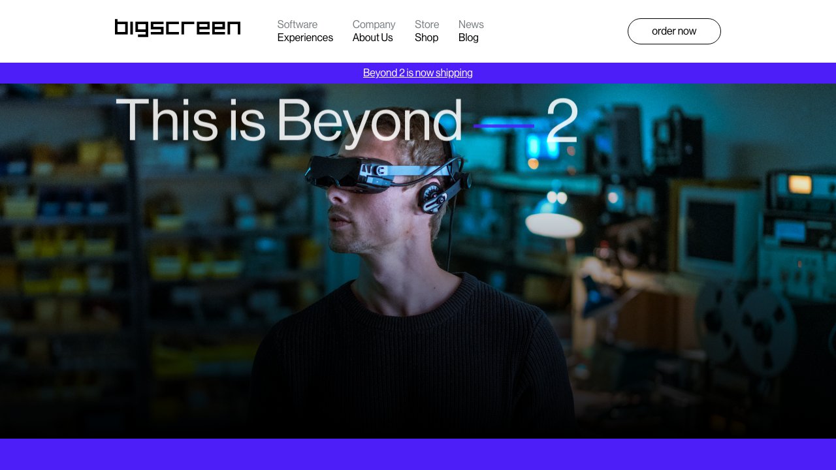This screenshot has height=470, width=836.
Task: Go to the Shop page
Action: pyautogui.click(x=426, y=38)
